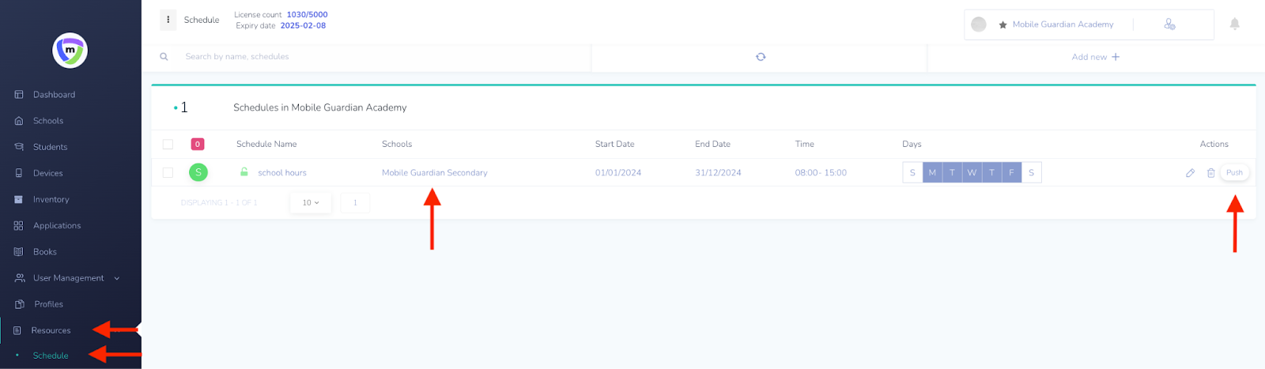
Task: Open Dashboard in the sidebar
Action: click(x=54, y=95)
